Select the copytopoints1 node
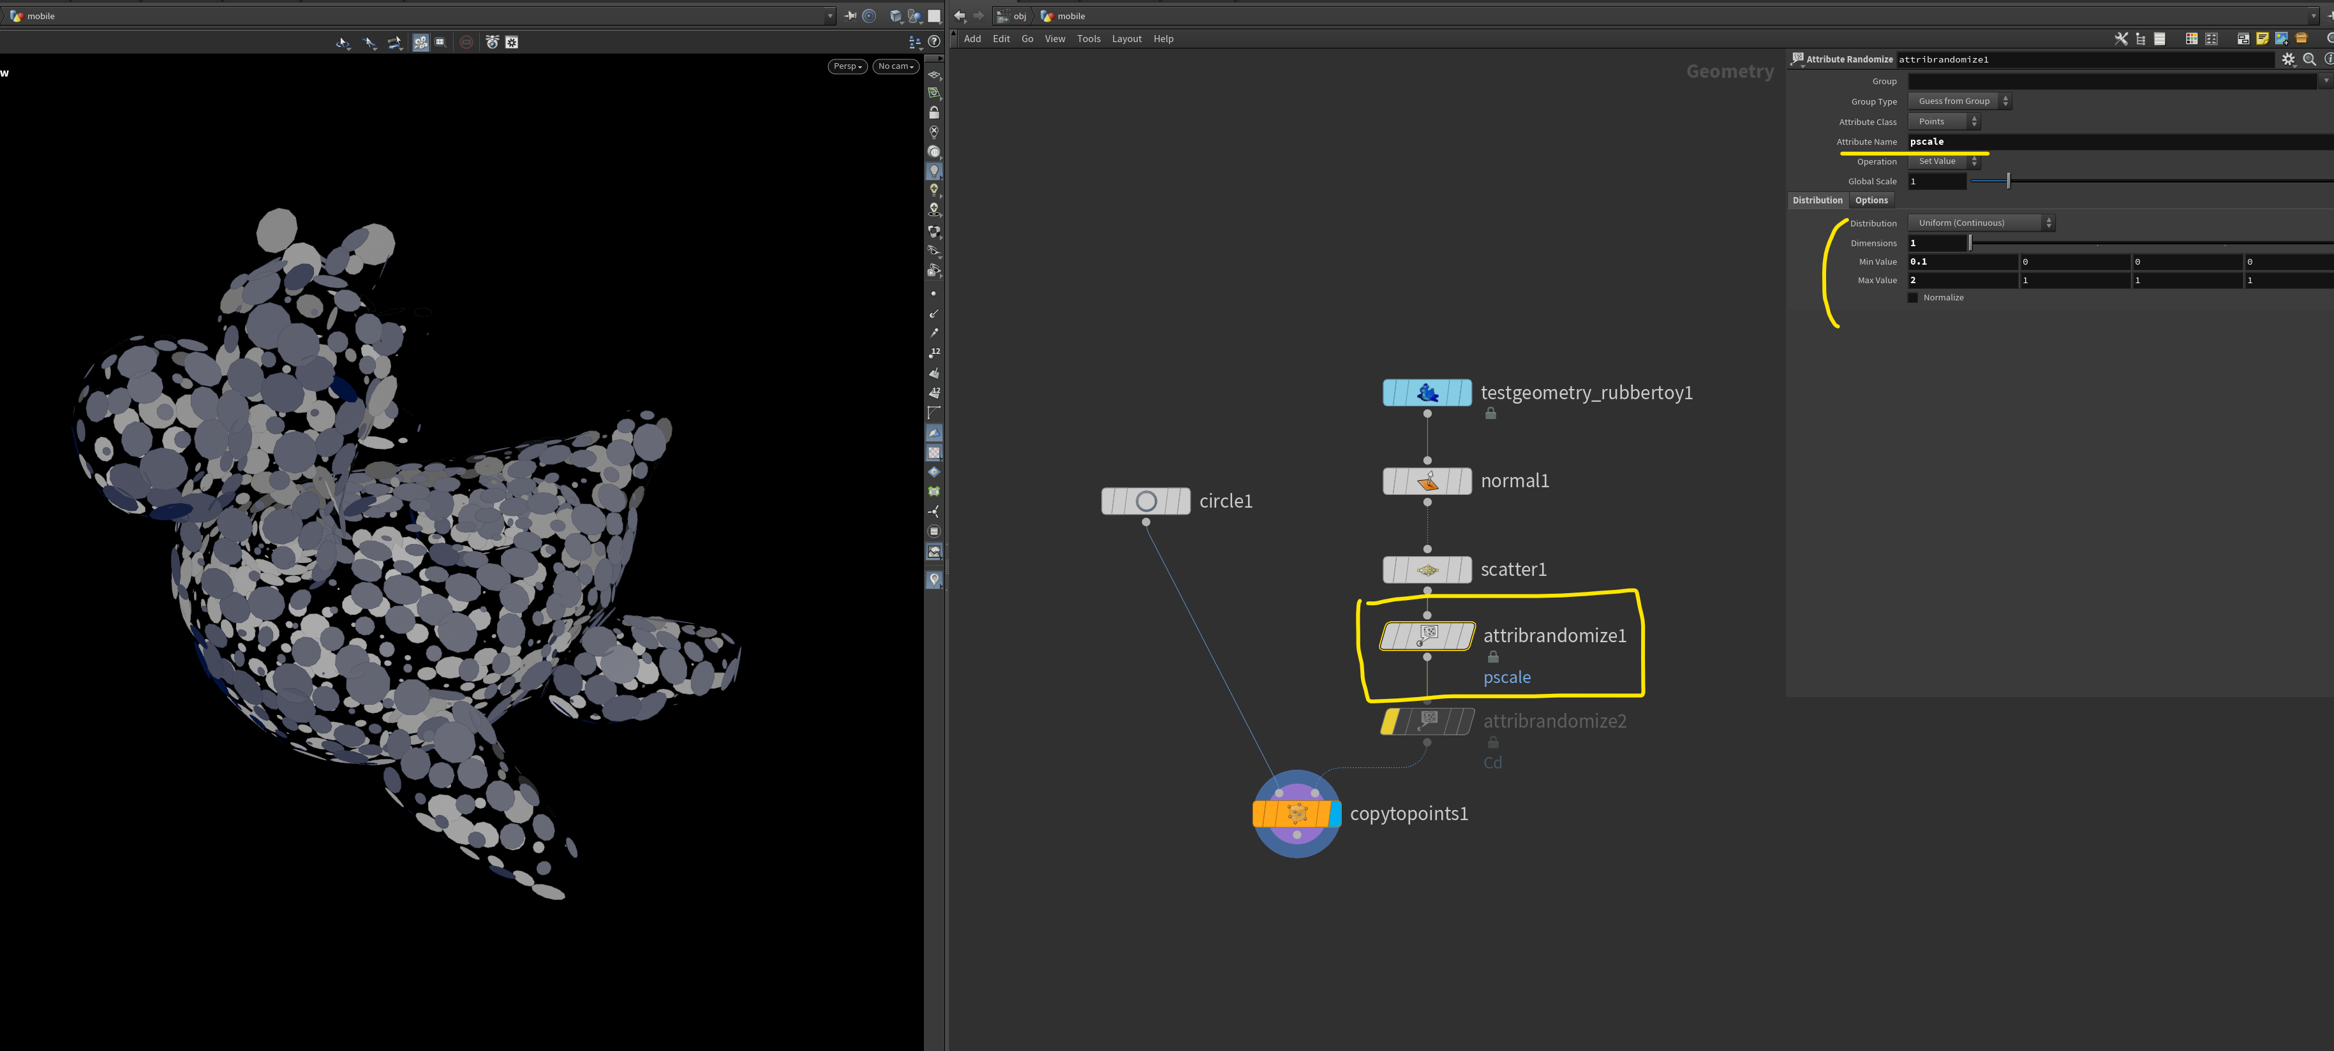 click(1297, 814)
